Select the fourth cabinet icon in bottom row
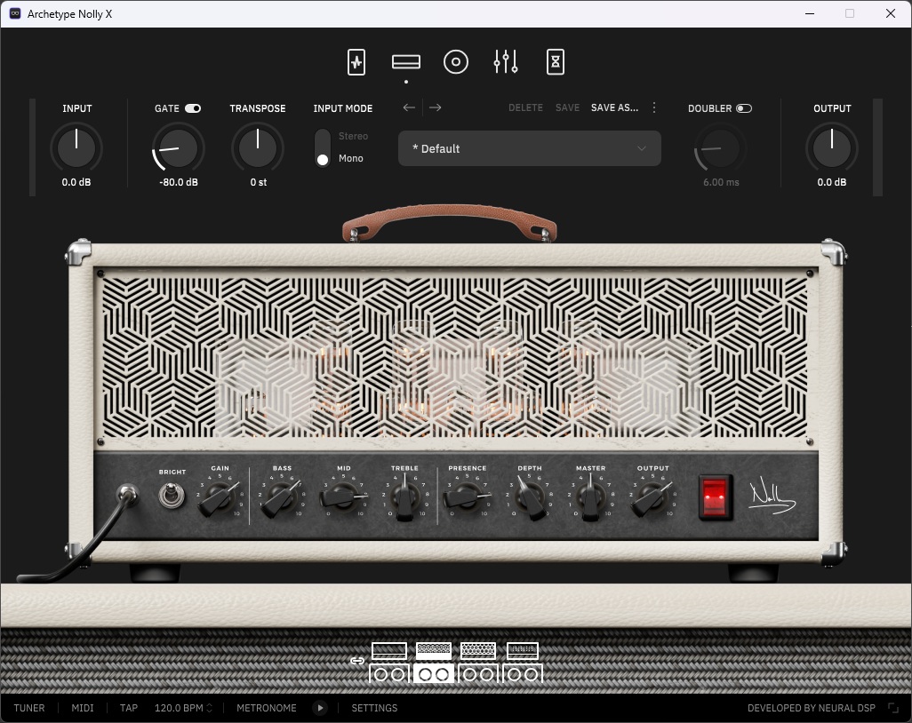This screenshot has width=912, height=723. 523,673
